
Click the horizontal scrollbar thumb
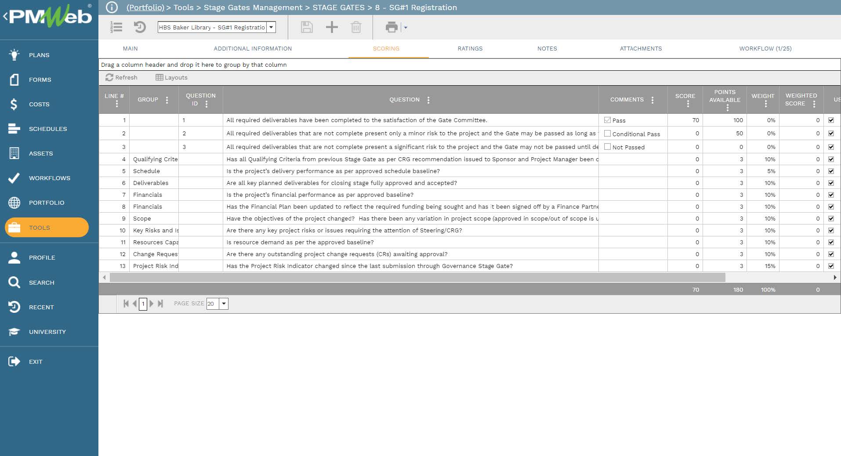point(417,277)
